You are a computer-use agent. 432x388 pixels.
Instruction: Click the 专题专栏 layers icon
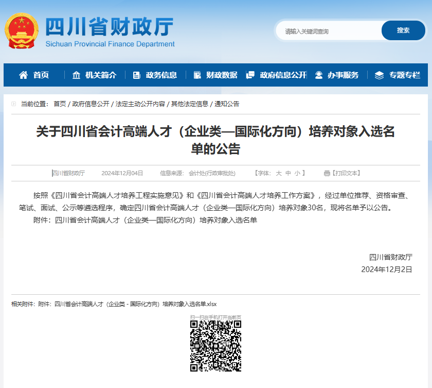[x=379, y=75]
